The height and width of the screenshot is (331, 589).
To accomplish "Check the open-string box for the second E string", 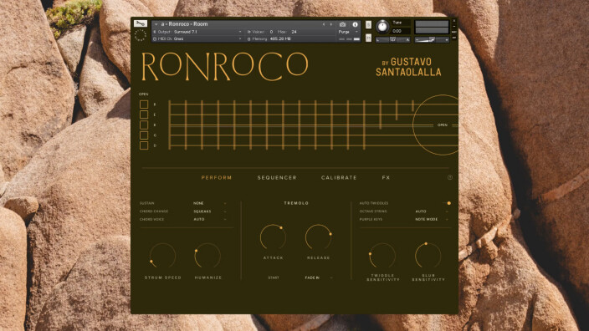I will pos(144,125).
